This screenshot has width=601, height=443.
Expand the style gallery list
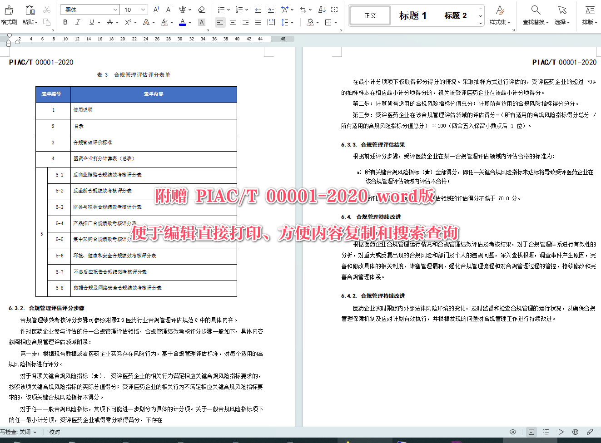click(x=480, y=22)
